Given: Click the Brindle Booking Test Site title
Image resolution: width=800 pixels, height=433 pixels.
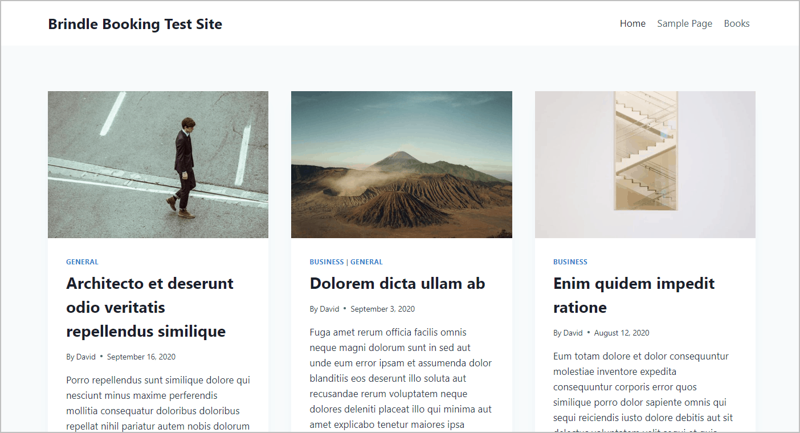Looking at the screenshot, I should point(135,24).
